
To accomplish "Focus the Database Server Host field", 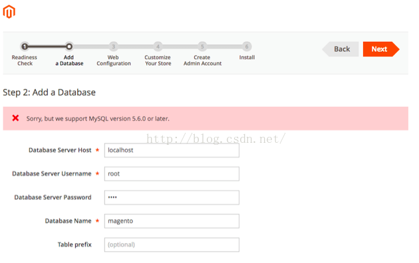I will point(172,150).
